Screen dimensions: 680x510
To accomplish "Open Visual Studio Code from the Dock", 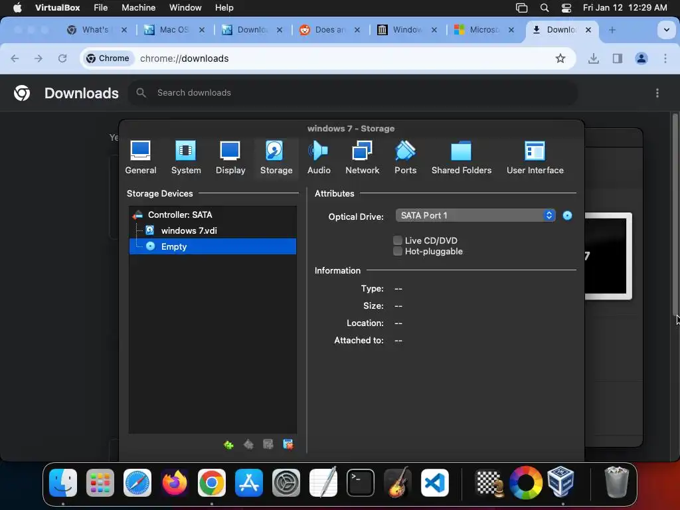I will 434,483.
